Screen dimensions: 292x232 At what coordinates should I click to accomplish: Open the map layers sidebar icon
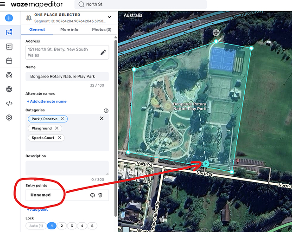point(9,32)
